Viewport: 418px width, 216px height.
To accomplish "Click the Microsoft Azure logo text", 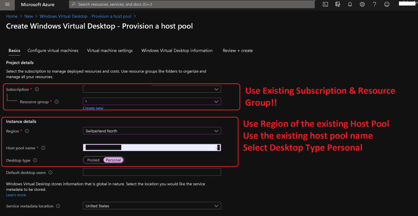I will [x=38, y=4].
